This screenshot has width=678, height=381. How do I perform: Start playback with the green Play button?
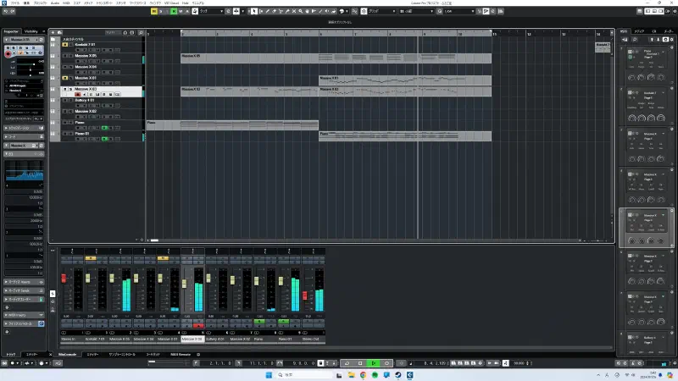[374, 363]
